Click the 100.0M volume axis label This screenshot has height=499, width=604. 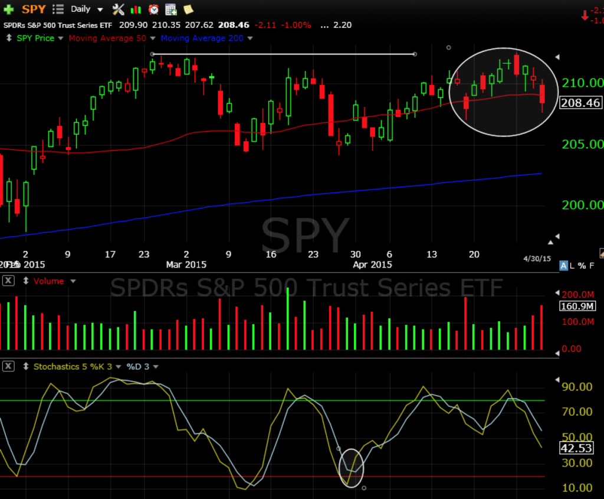(577, 322)
